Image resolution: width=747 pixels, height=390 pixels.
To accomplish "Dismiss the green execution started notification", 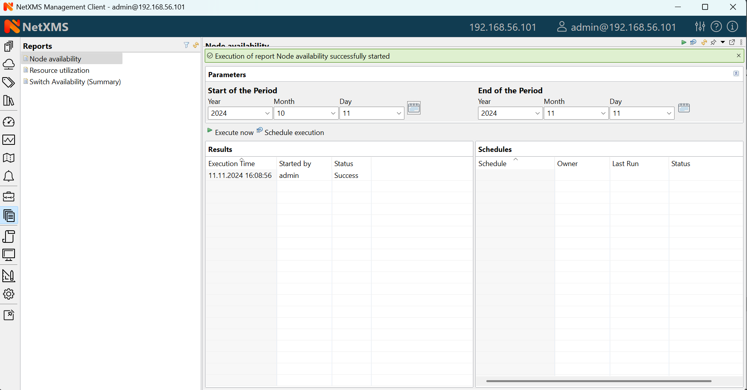I will click(738, 56).
